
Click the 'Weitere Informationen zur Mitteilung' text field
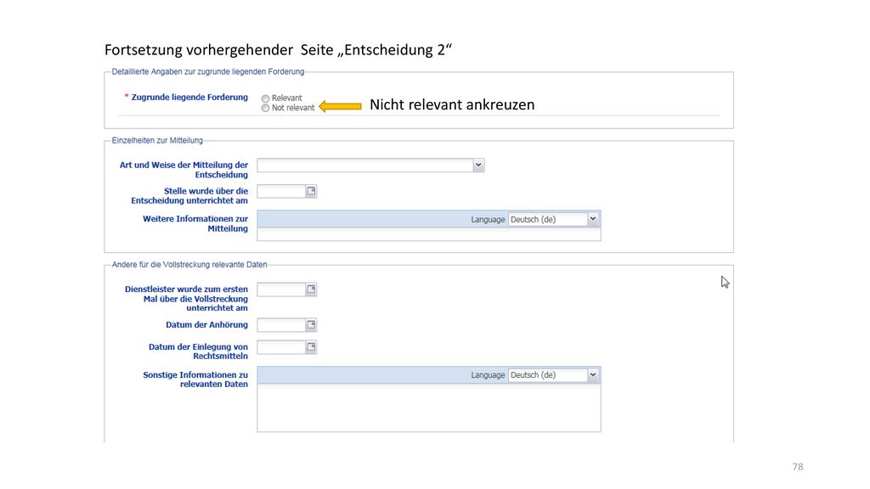coord(429,234)
